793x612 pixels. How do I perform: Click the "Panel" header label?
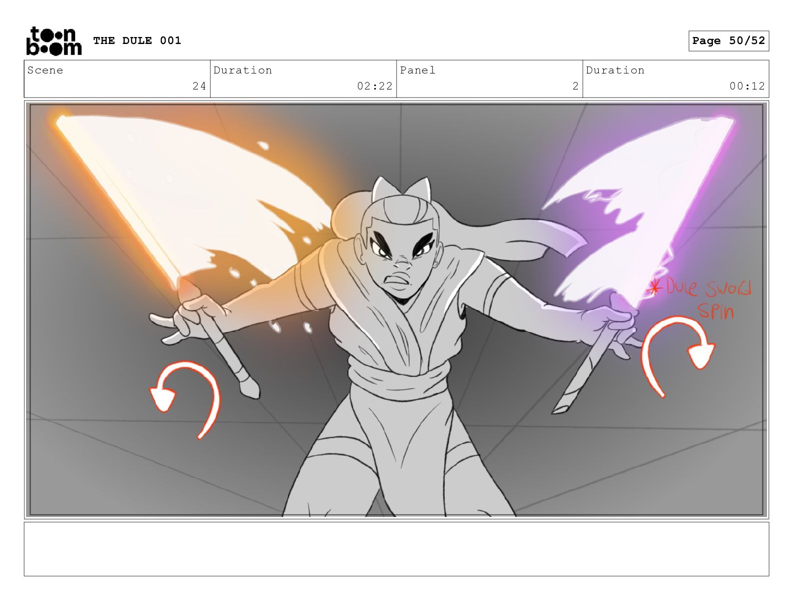point(418,70)
